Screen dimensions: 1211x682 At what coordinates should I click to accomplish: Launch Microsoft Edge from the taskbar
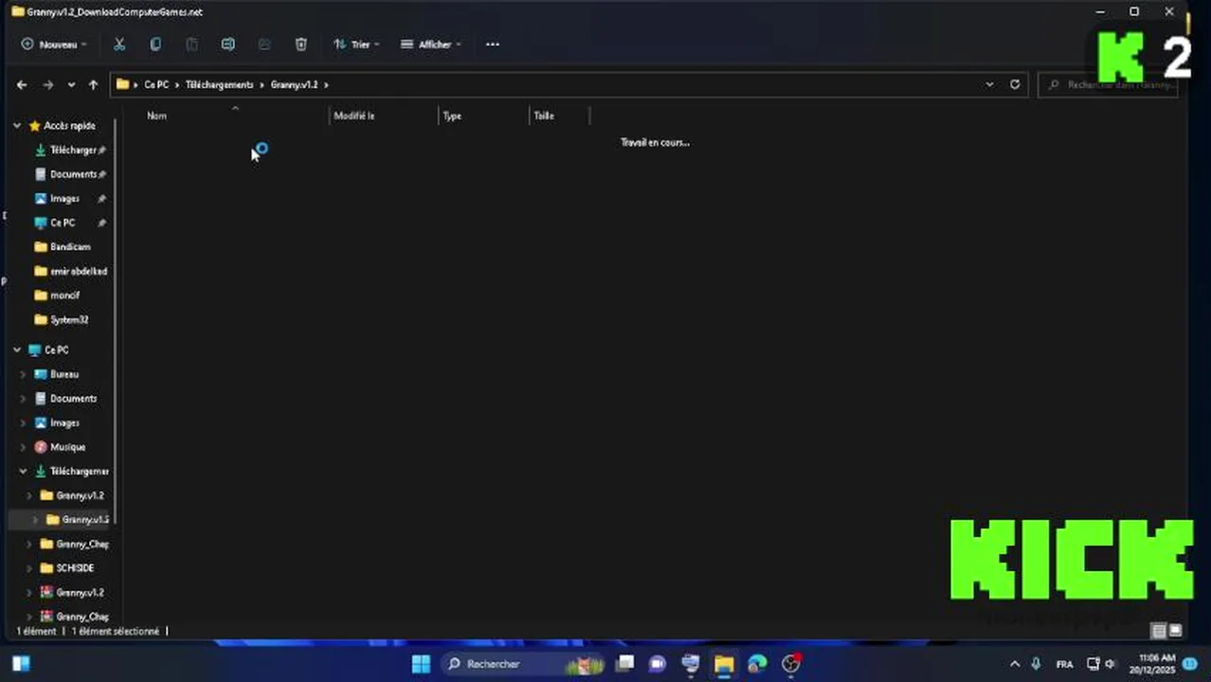coord(757,664)
